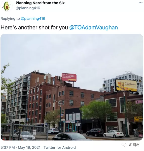144x151 pixels.
Task: Click the WeChat logo watermark
Action: [124, 145]
